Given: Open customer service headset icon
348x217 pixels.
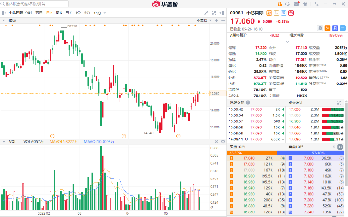Looking at the screenshot, I should coord(287,4).
